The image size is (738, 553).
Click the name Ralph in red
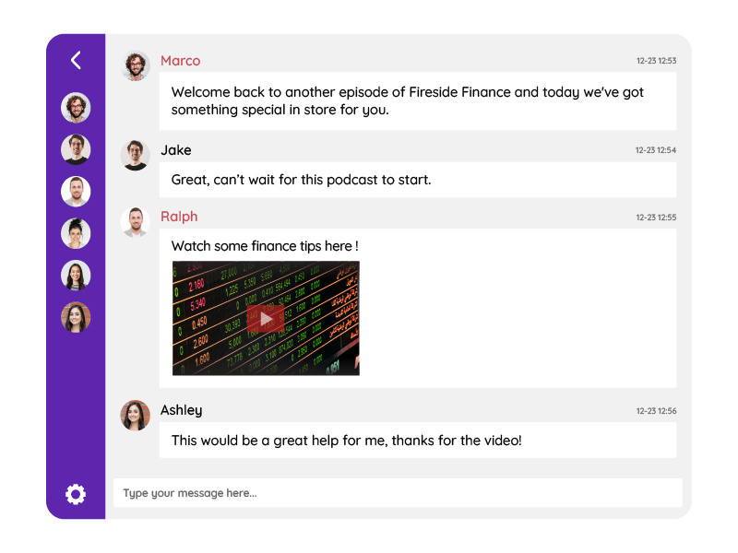pos(179,217)
